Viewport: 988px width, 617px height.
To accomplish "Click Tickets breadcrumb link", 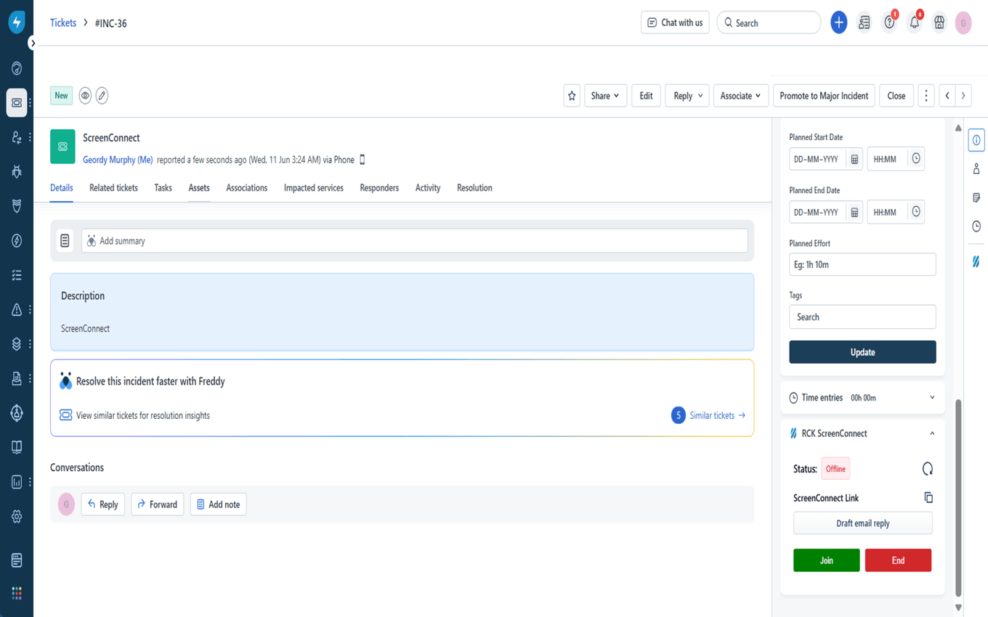I will pyautogui.click(x=63, y=23).
